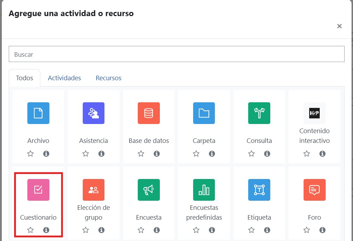Show info for Foro
353x241 pixels.
(x=323, y=230)
